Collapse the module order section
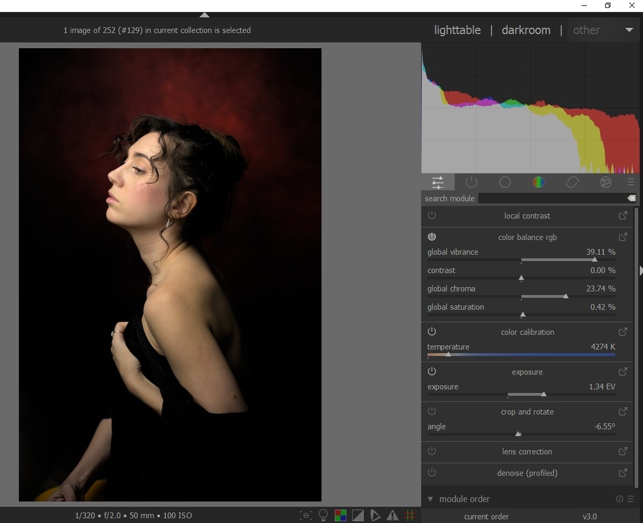Image resolution: width=643 pixels, height=523 pixels. click(x=430, y=499)
